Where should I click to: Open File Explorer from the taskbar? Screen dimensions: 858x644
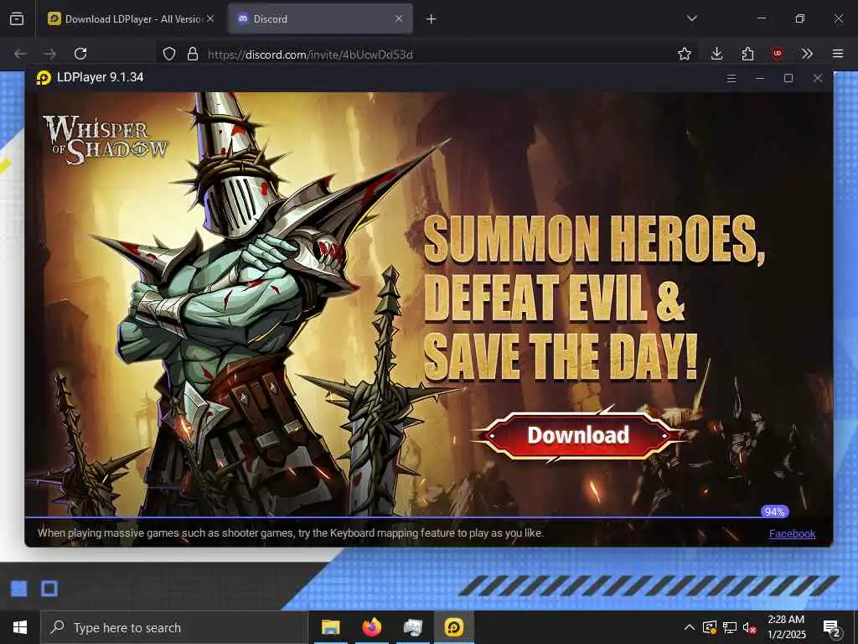(x=330, y=627)
